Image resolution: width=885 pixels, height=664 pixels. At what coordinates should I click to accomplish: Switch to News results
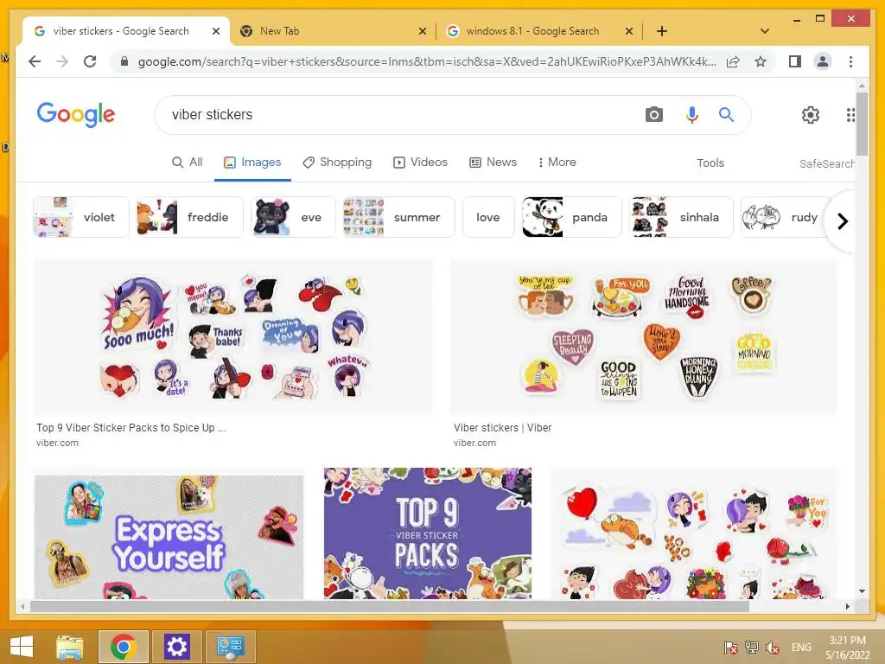[x=493, y=163]
